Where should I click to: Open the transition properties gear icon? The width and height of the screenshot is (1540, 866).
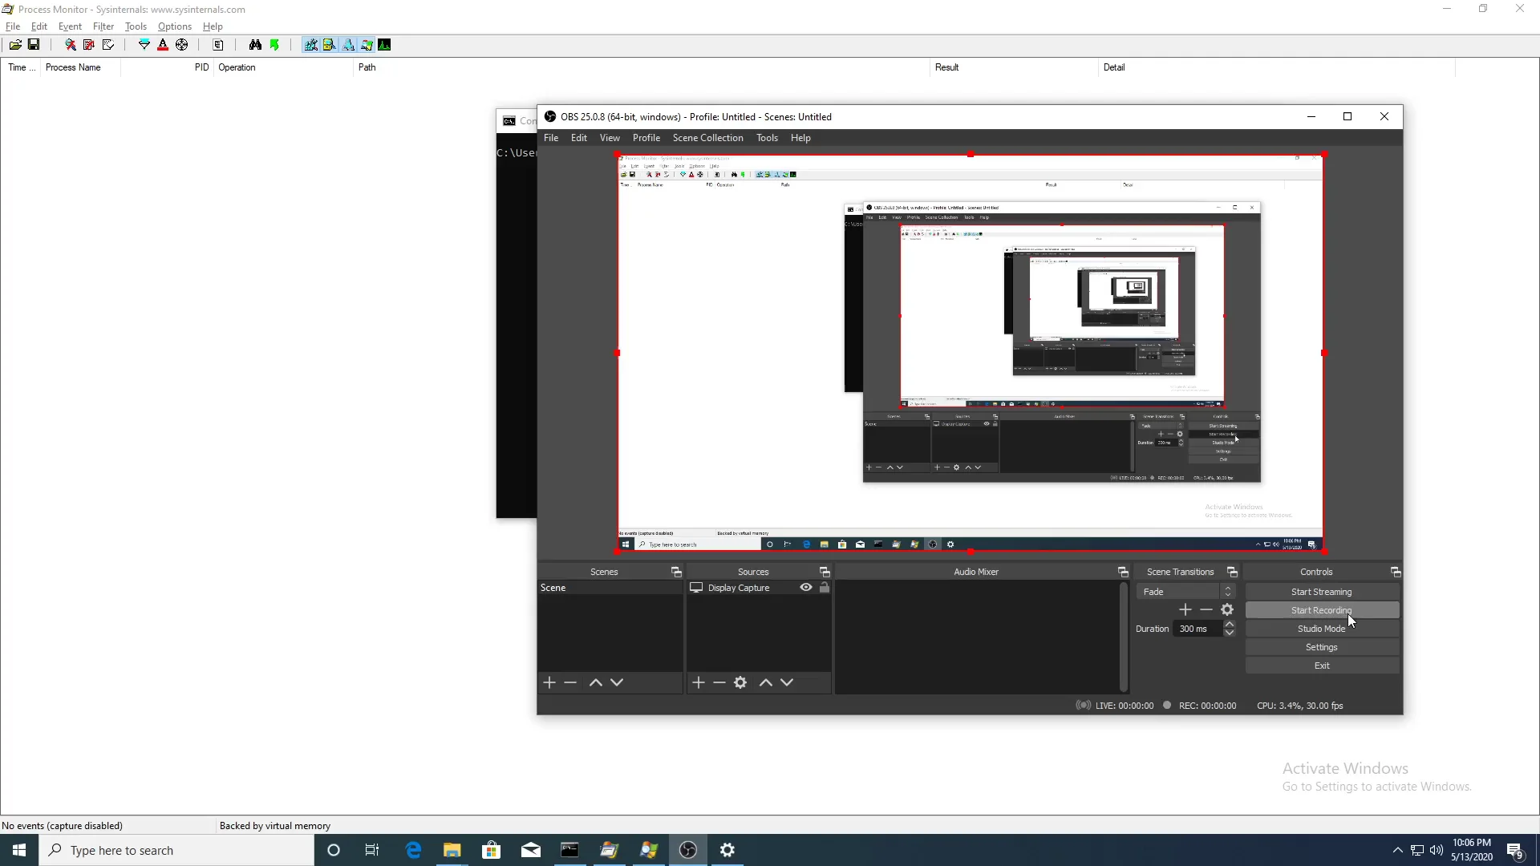pos(1226,610)
